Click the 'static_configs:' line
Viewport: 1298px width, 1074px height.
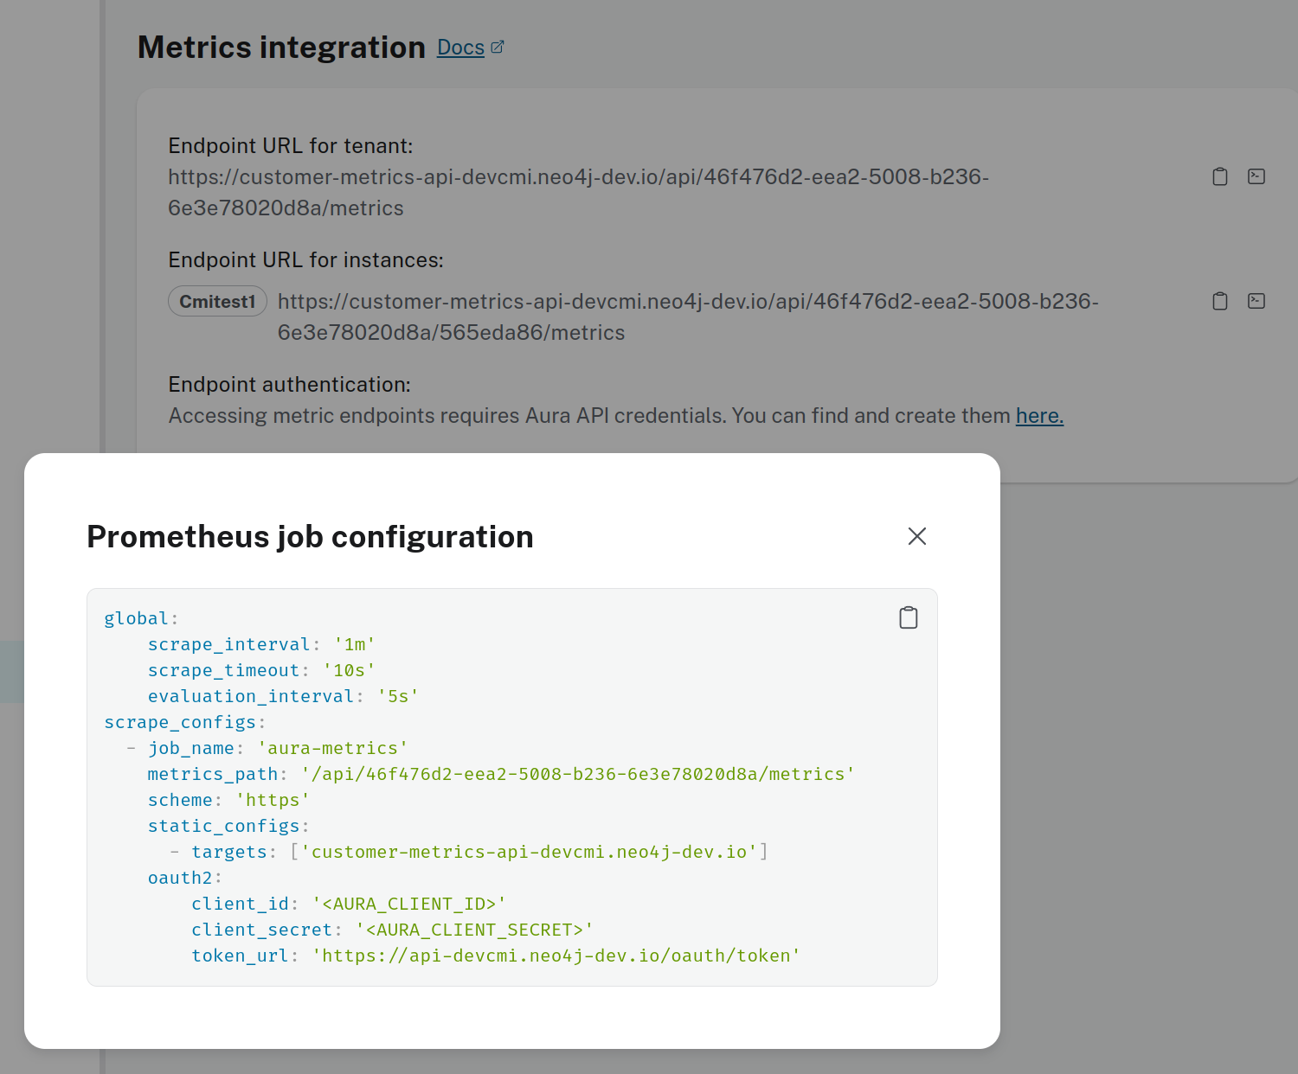[228, 826]
